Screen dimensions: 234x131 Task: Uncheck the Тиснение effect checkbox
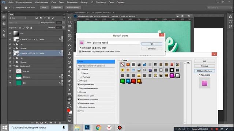79,70
